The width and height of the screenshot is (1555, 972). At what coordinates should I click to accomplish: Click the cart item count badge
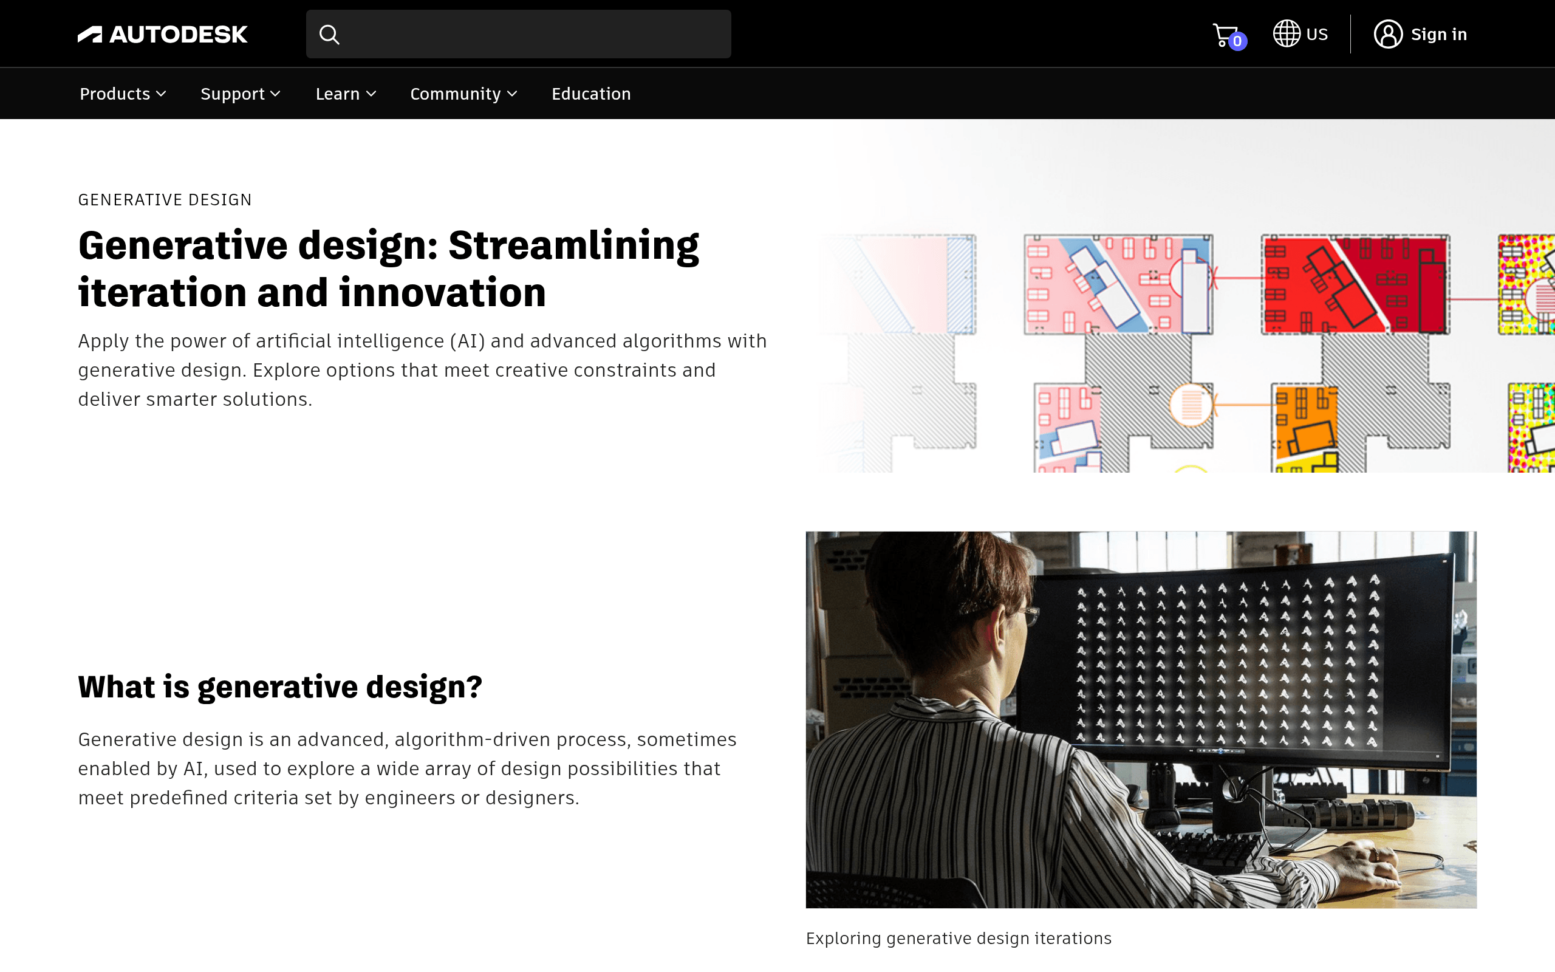[x=1237, y=41]
